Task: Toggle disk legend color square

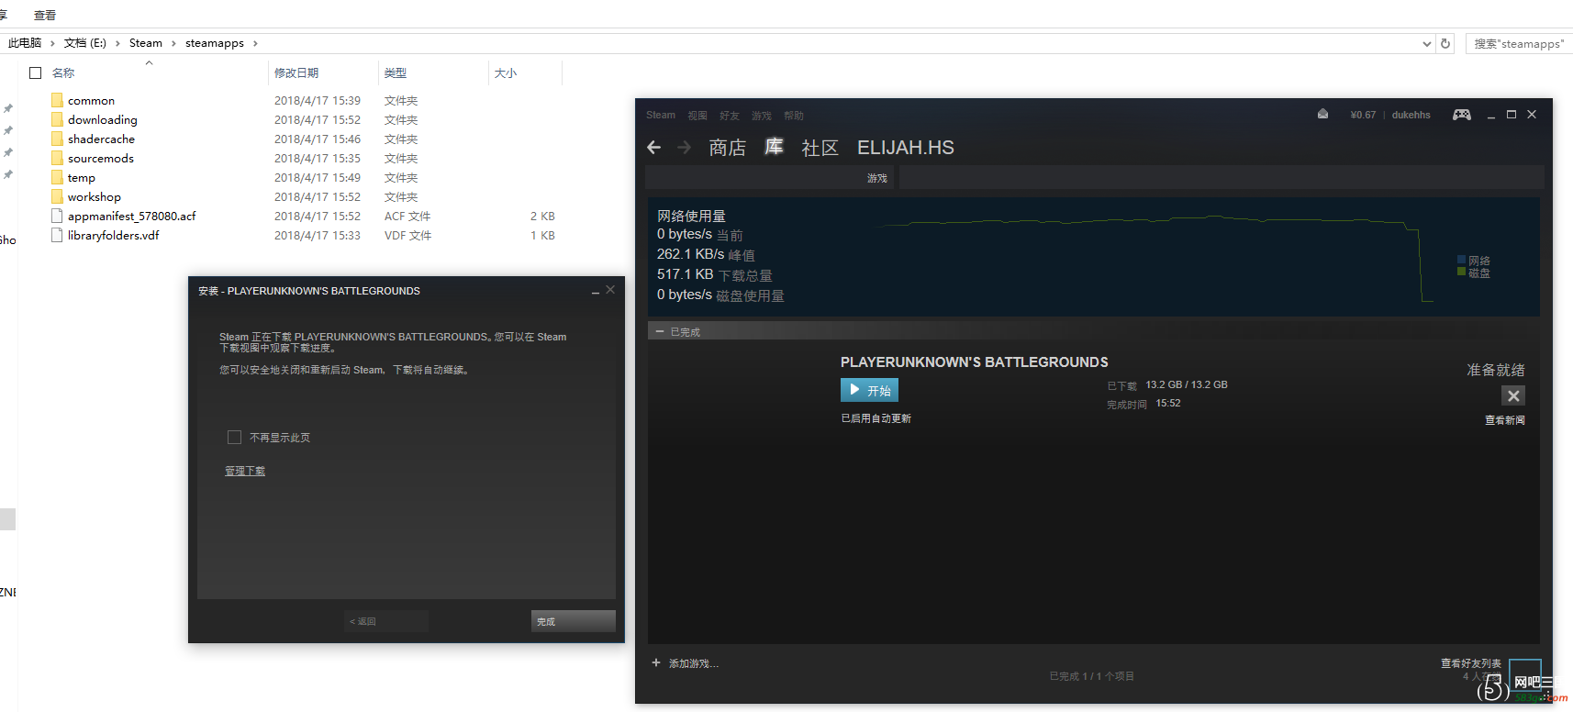Action: tap(1461, 272)
